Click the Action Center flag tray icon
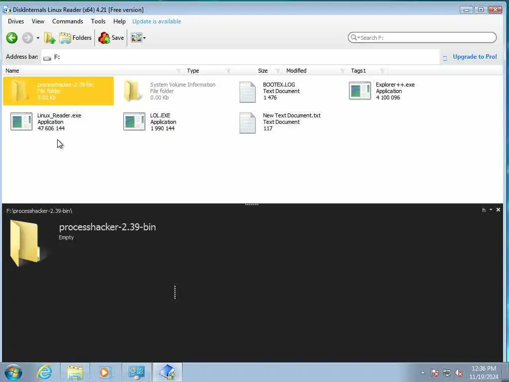The height and width of the screenshot is (382, 509). (x=434, y=373)
